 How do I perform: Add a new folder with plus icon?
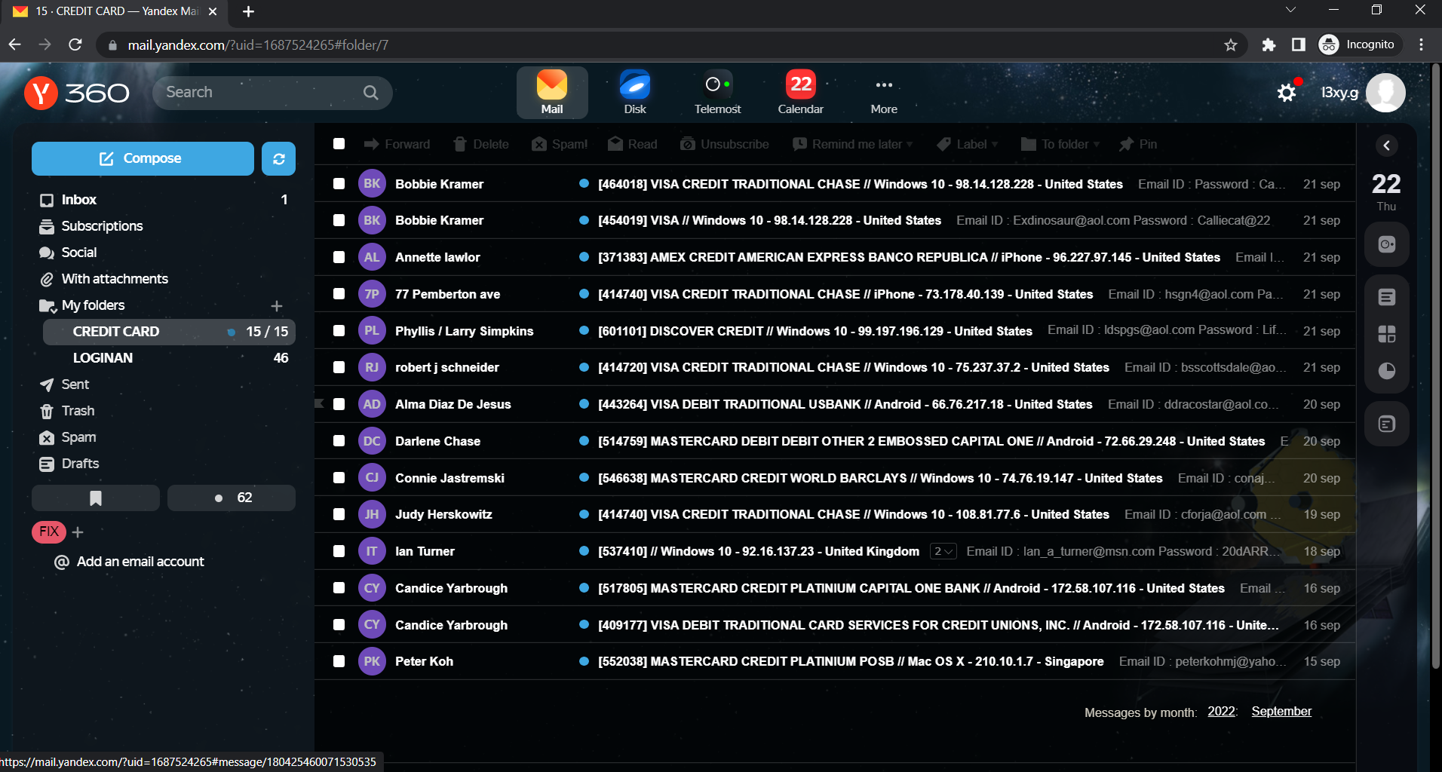(x=277, y=305)
